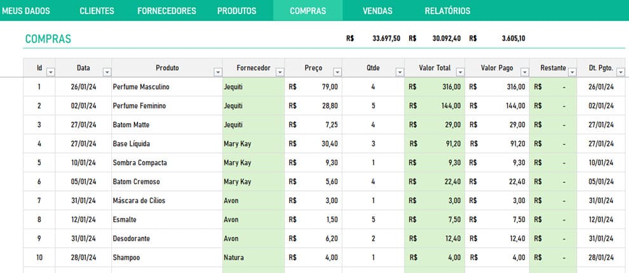Image resolution: width=629 pixels, height=273 pixels.
Task: Open the Relatórios tab
Action: point(447,11)
